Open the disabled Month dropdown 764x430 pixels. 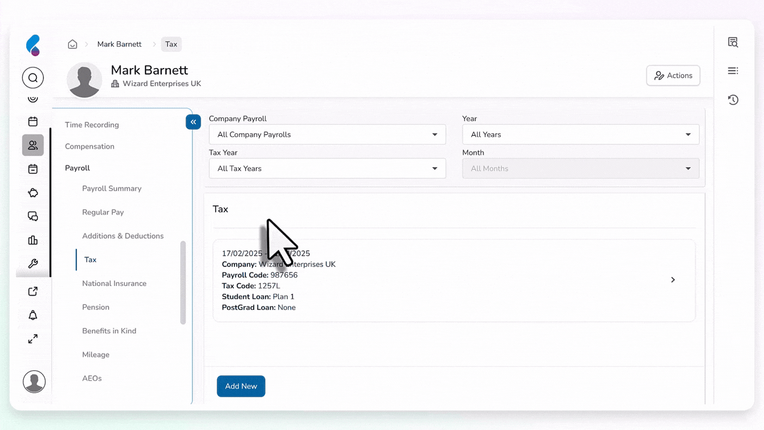(x=581, y=168)
